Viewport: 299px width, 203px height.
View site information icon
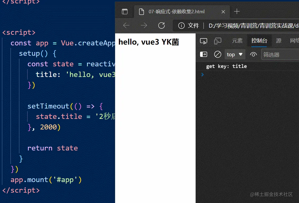click(181, 25)
